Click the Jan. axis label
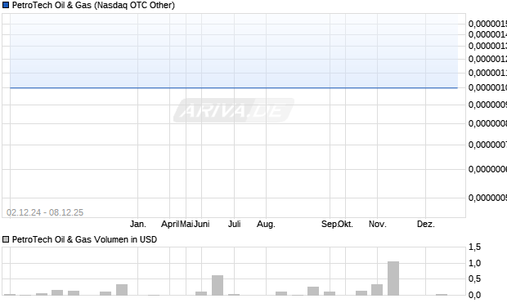The width and height of the screenshot is (507, 303). tap(138, 224)
